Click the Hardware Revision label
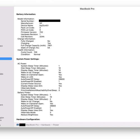This screenshot has height=140, width=140. click(29, 34)
